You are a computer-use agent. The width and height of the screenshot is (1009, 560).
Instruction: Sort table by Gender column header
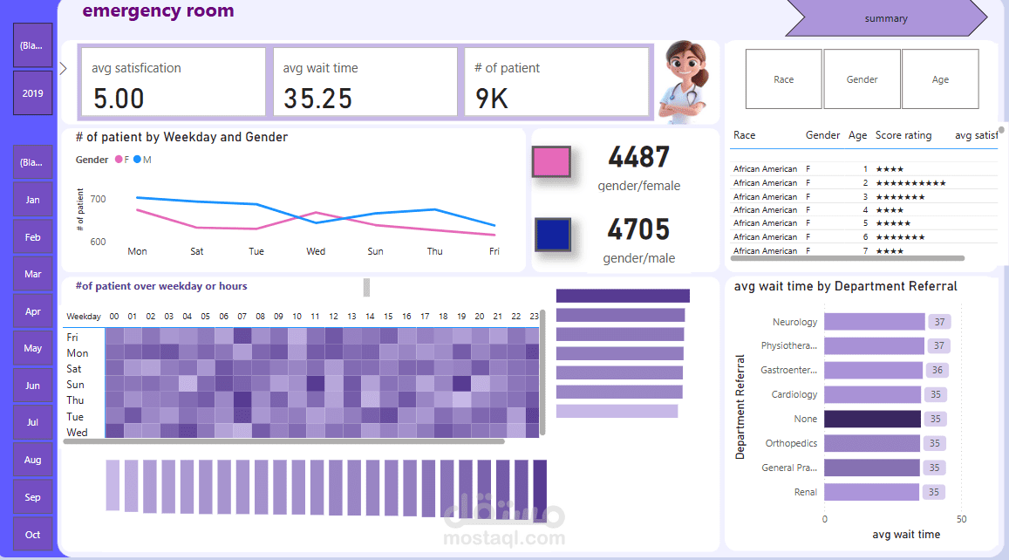tap(822, 135)
